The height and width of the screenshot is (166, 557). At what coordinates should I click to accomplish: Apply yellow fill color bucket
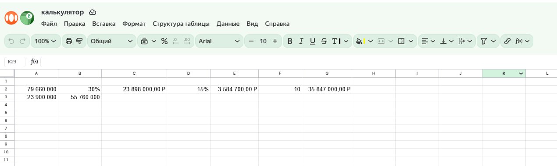point(361,41)
